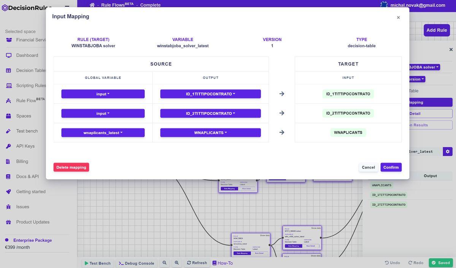The width and height of the screenshot is (456, 268).
Task: Click the Rule Flow sidebar icon
Action: [8, 101]
